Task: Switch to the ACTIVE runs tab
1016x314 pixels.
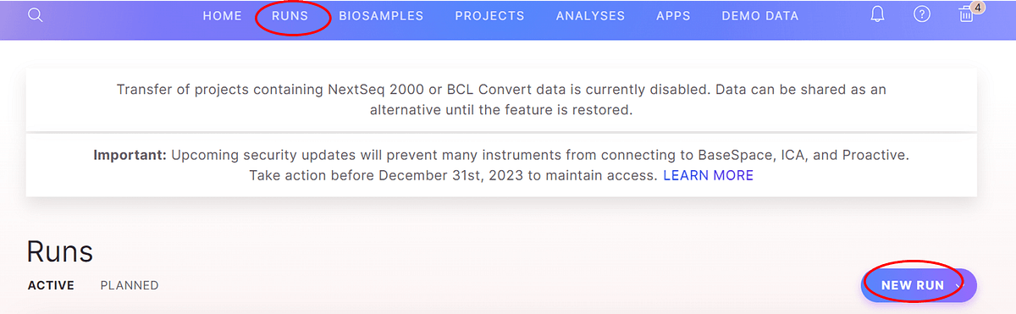Action: pyautogui.click(x=51, y=285)
